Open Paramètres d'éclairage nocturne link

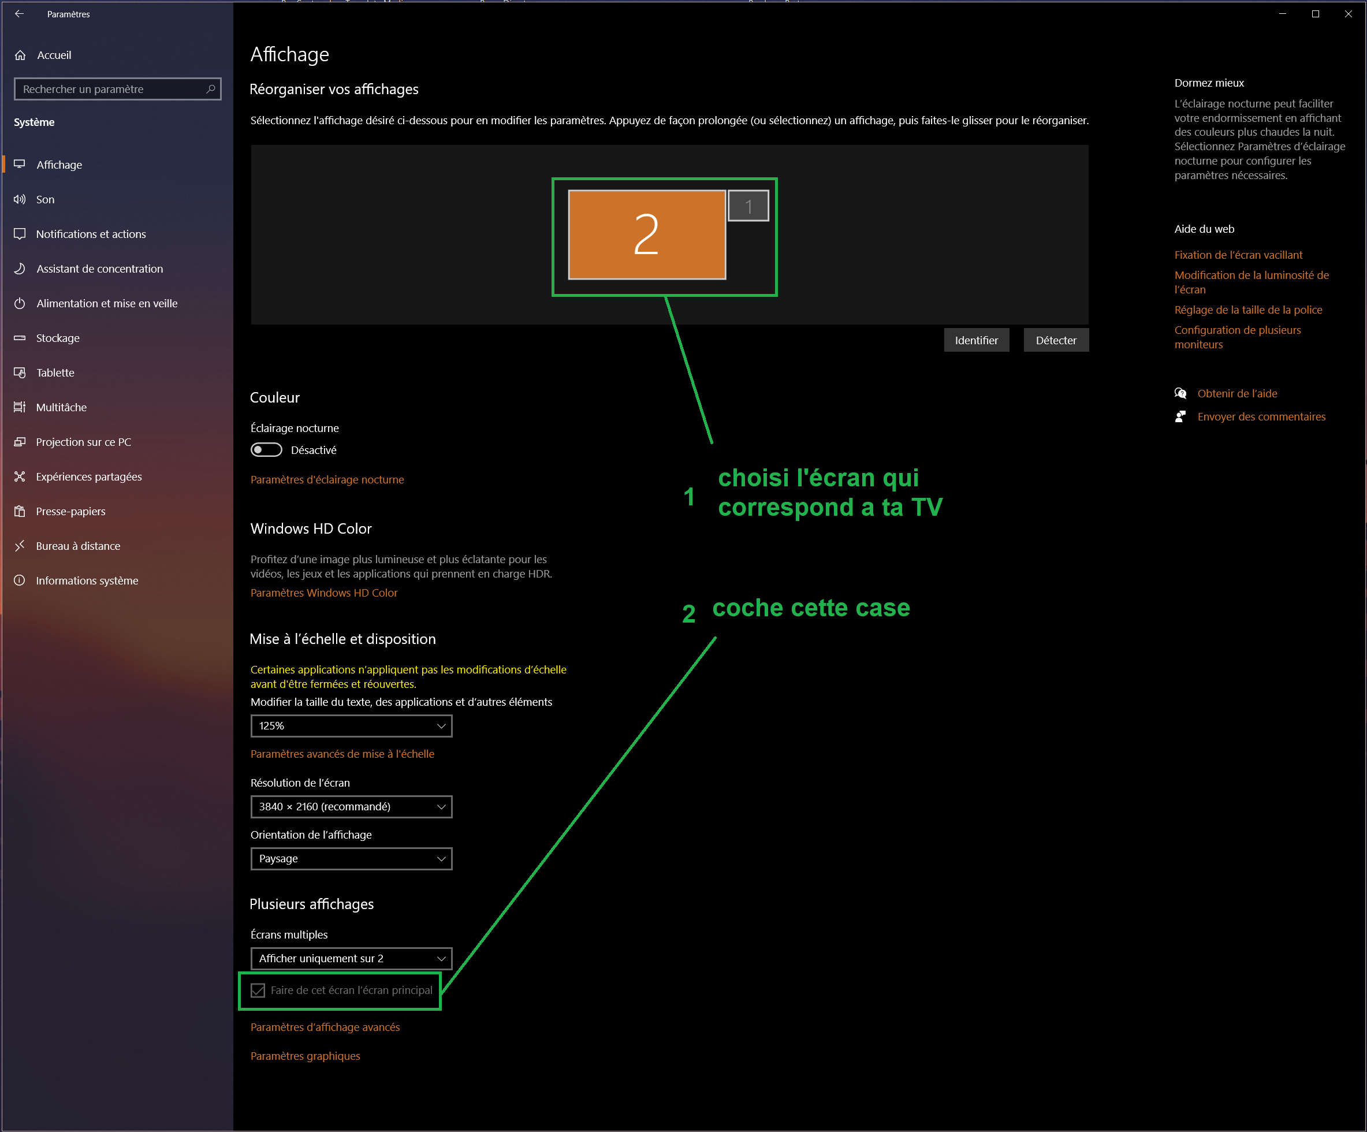point(327,479)
